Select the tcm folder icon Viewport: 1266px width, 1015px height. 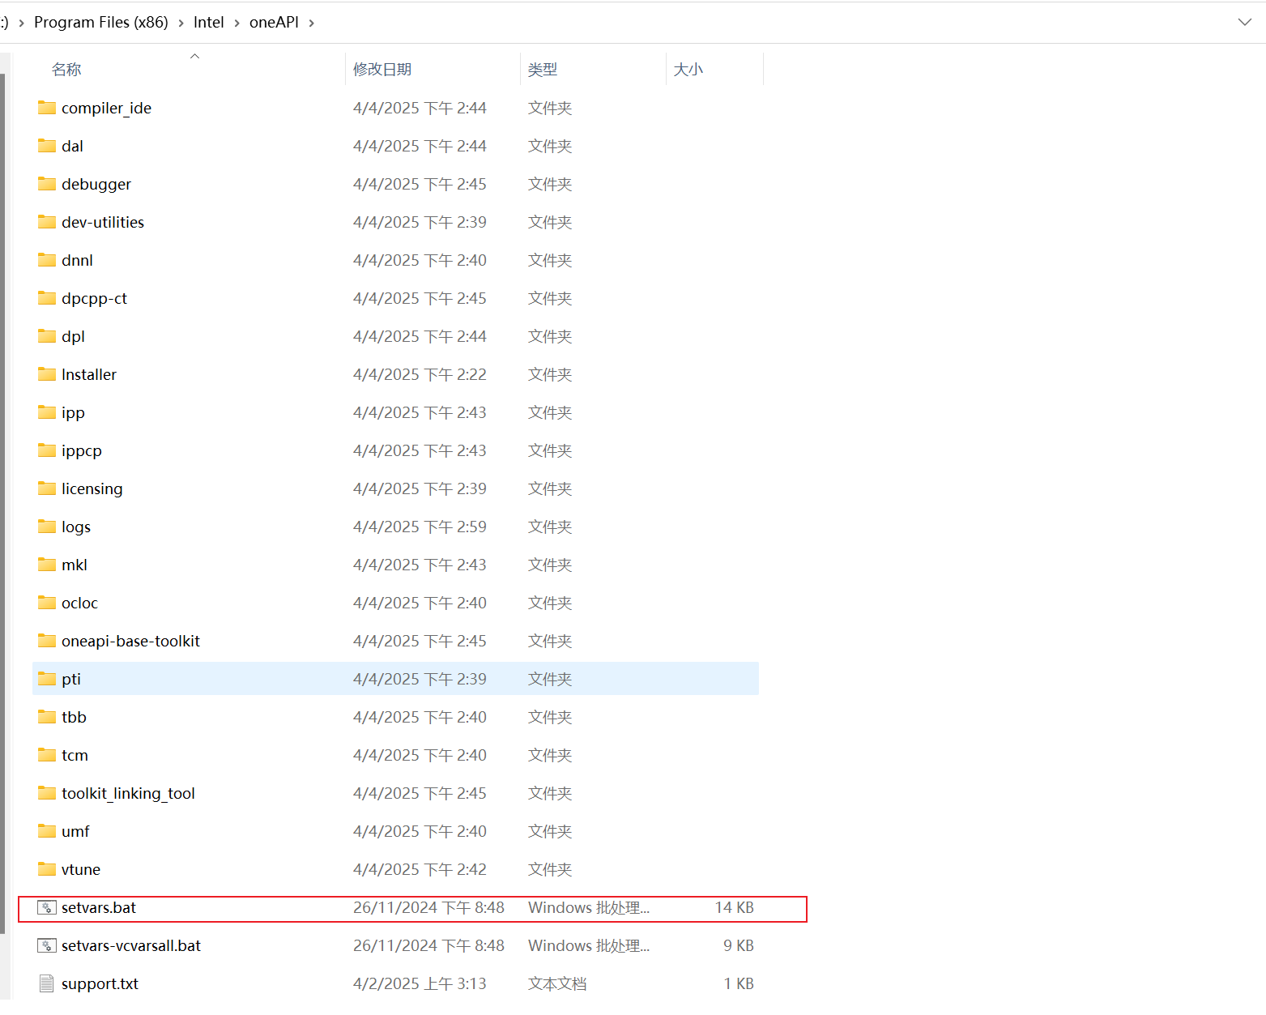47,755
